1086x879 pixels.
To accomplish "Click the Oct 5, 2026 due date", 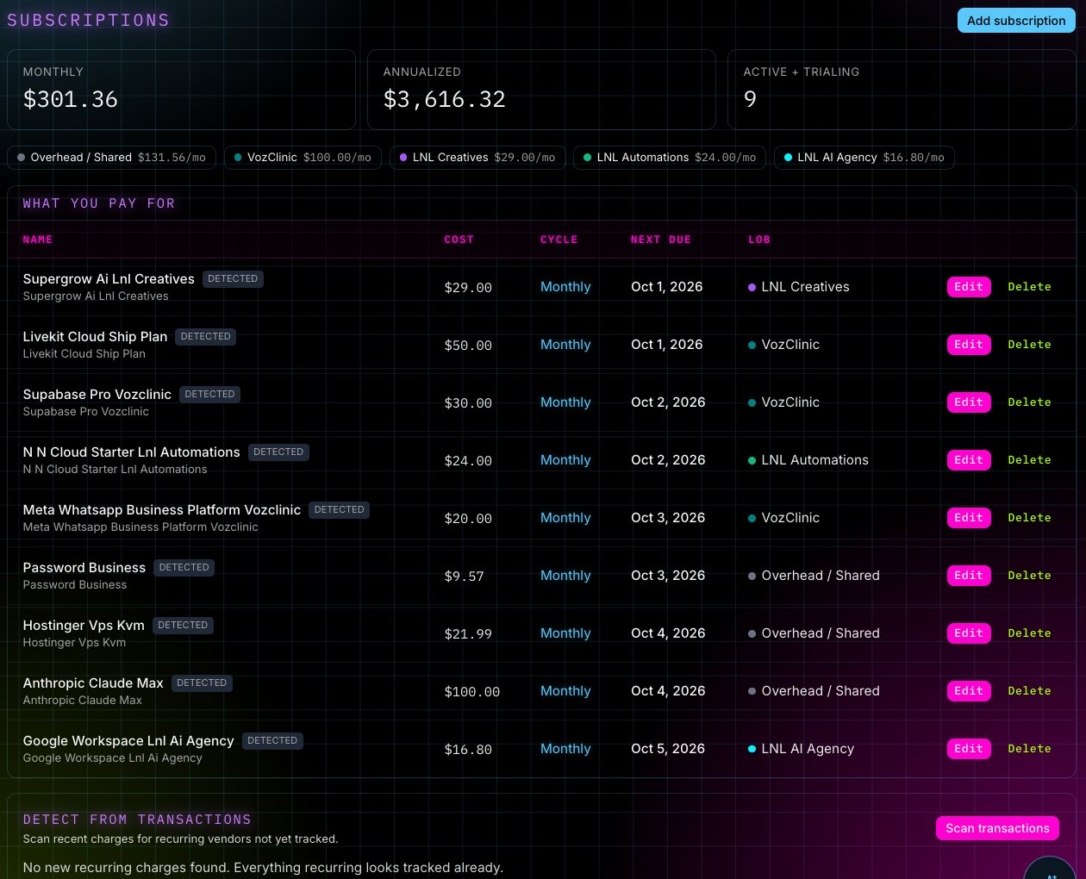I will [668, 749].
